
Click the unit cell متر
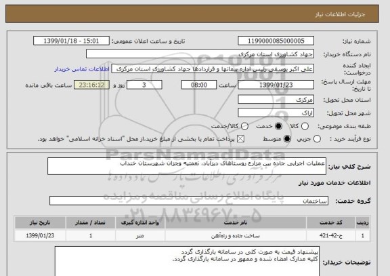[140, 235]
